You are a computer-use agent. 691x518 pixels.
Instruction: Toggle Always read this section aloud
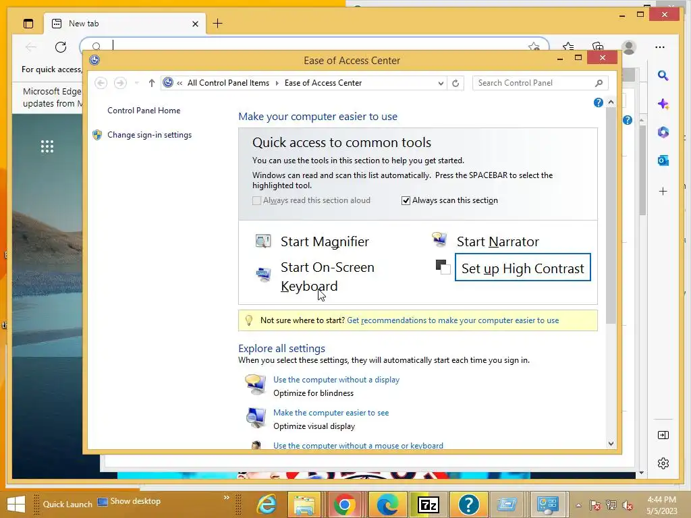pos(256,201)
